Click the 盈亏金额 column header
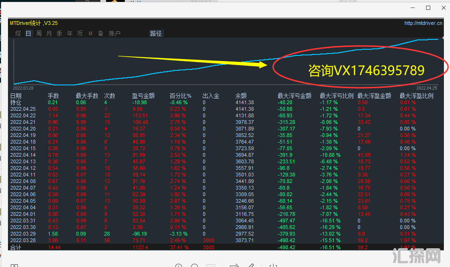 click(x=143, y=96)
